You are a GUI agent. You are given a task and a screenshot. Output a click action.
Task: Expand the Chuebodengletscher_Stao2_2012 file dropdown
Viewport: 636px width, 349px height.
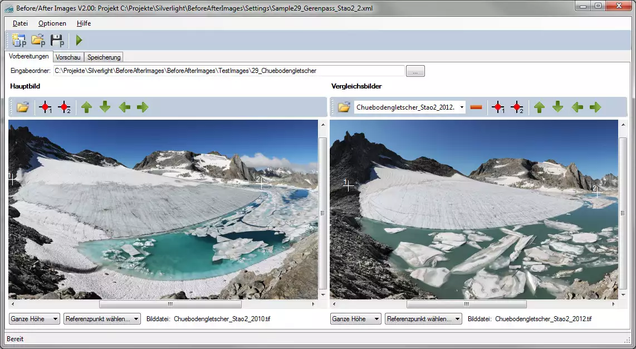(x=462, y=107)
